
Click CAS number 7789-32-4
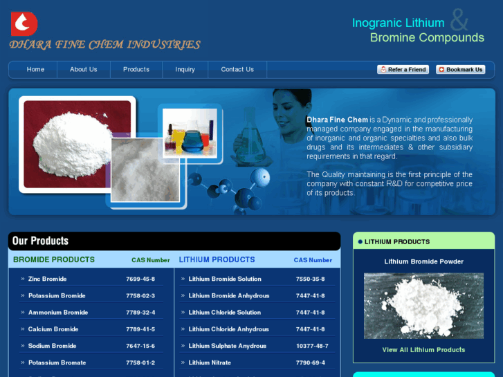point(140,312)
